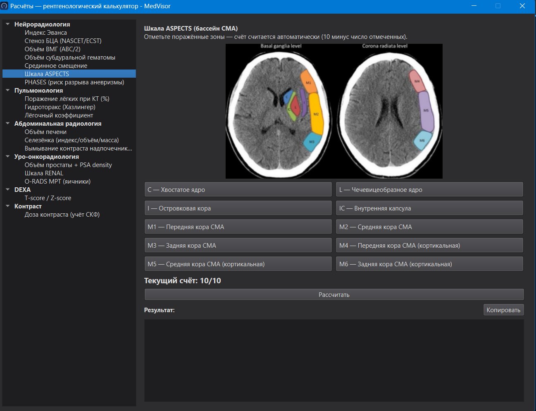Click the Контраст group label
Viewport: 536px width, 411px height.
[x=28, y=206]
